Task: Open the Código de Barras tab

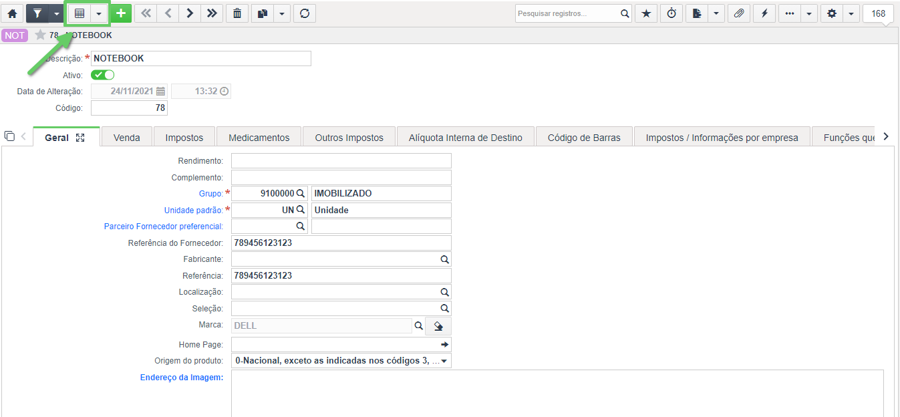Action: 584,137
